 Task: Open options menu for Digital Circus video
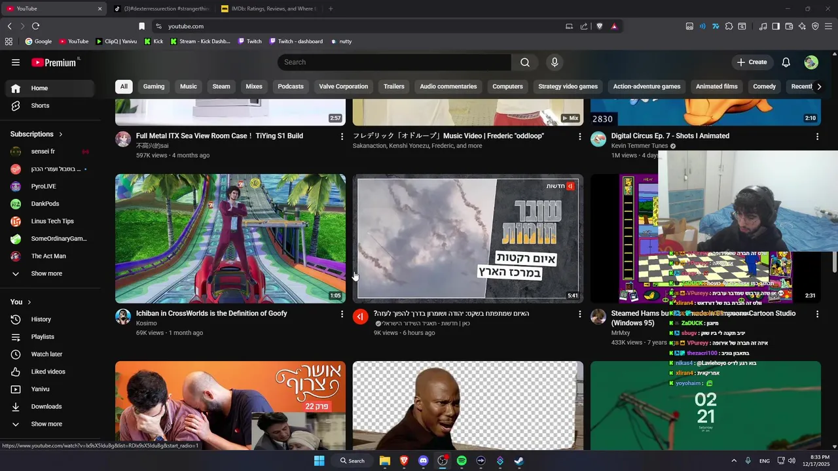pos(817,136)
